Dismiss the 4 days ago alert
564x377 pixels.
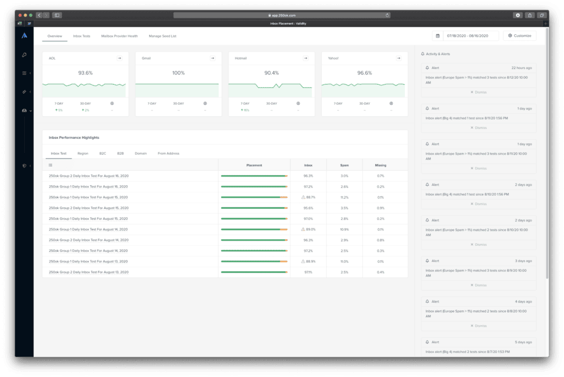click(479, 326)
